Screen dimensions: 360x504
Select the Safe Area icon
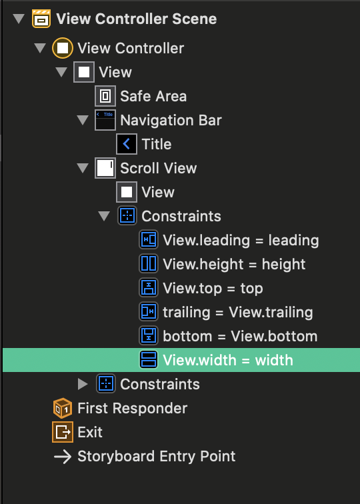[x=105, y=96]
